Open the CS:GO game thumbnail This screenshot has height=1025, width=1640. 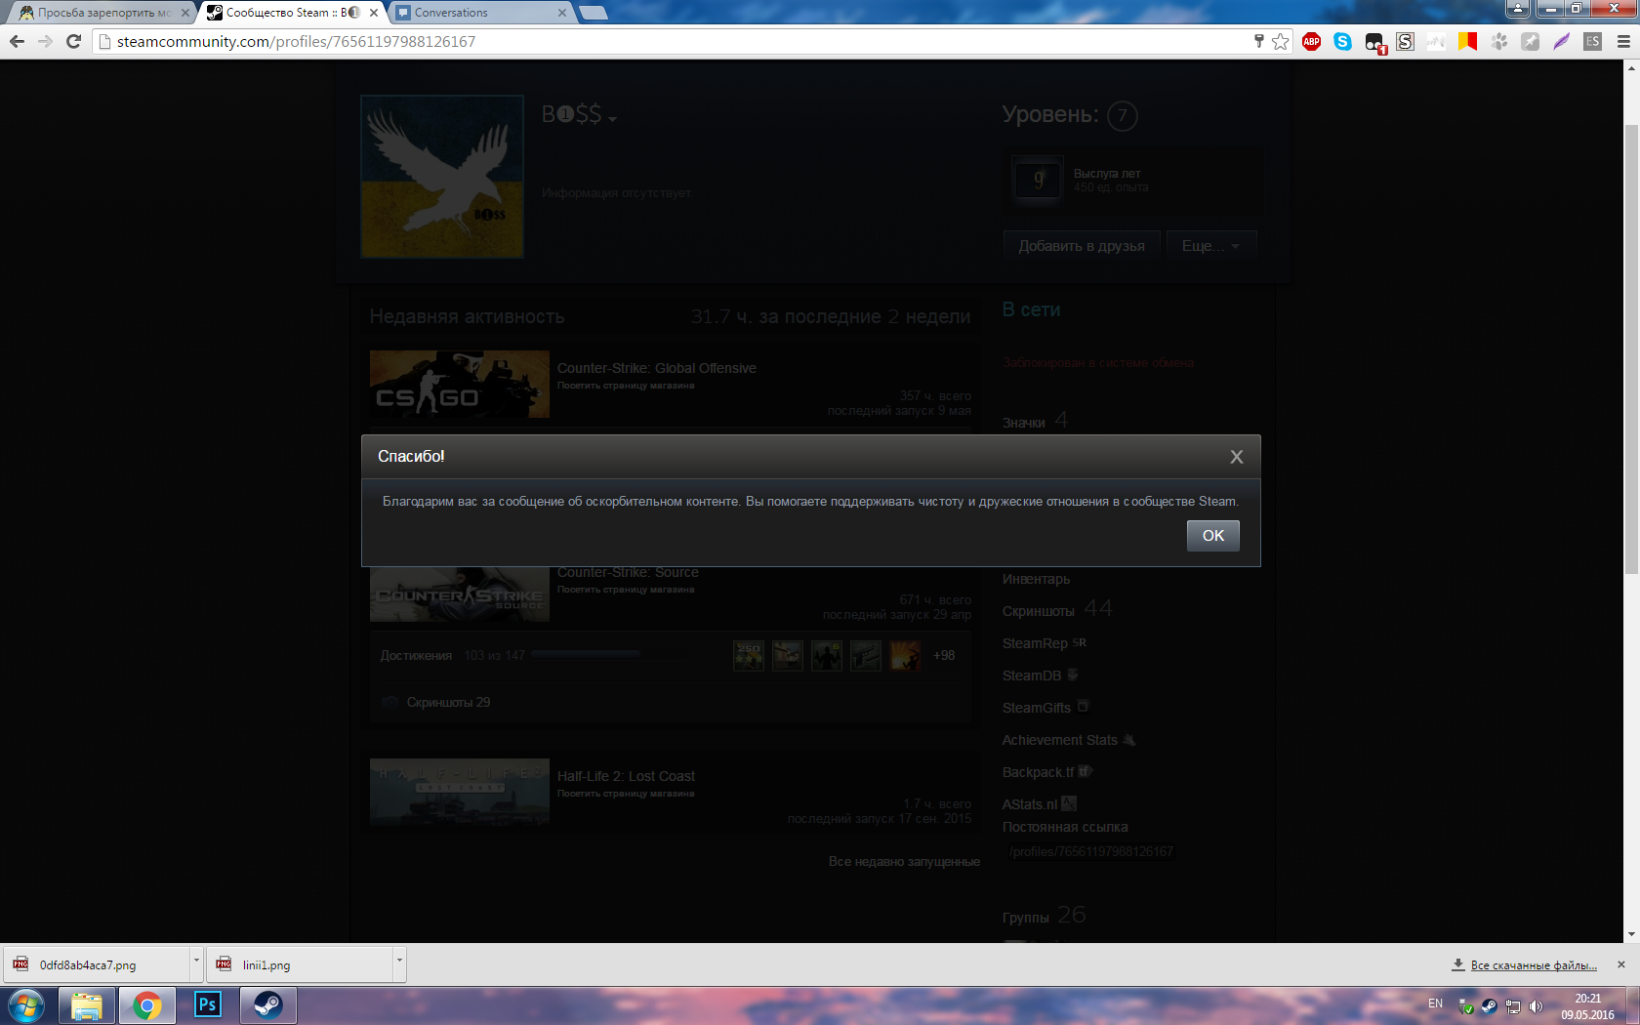pos(460,385)
